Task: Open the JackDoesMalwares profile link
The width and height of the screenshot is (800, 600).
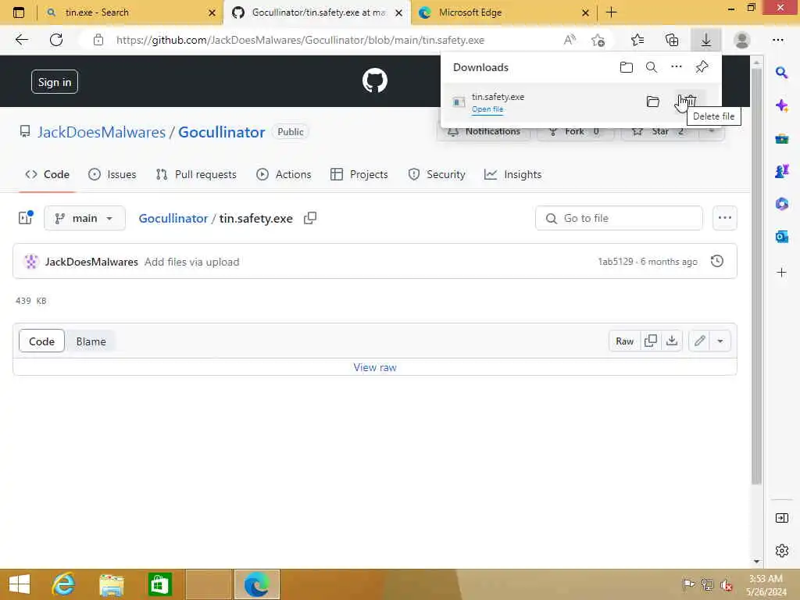Action: pyautogui.click(x=102, y=132)
